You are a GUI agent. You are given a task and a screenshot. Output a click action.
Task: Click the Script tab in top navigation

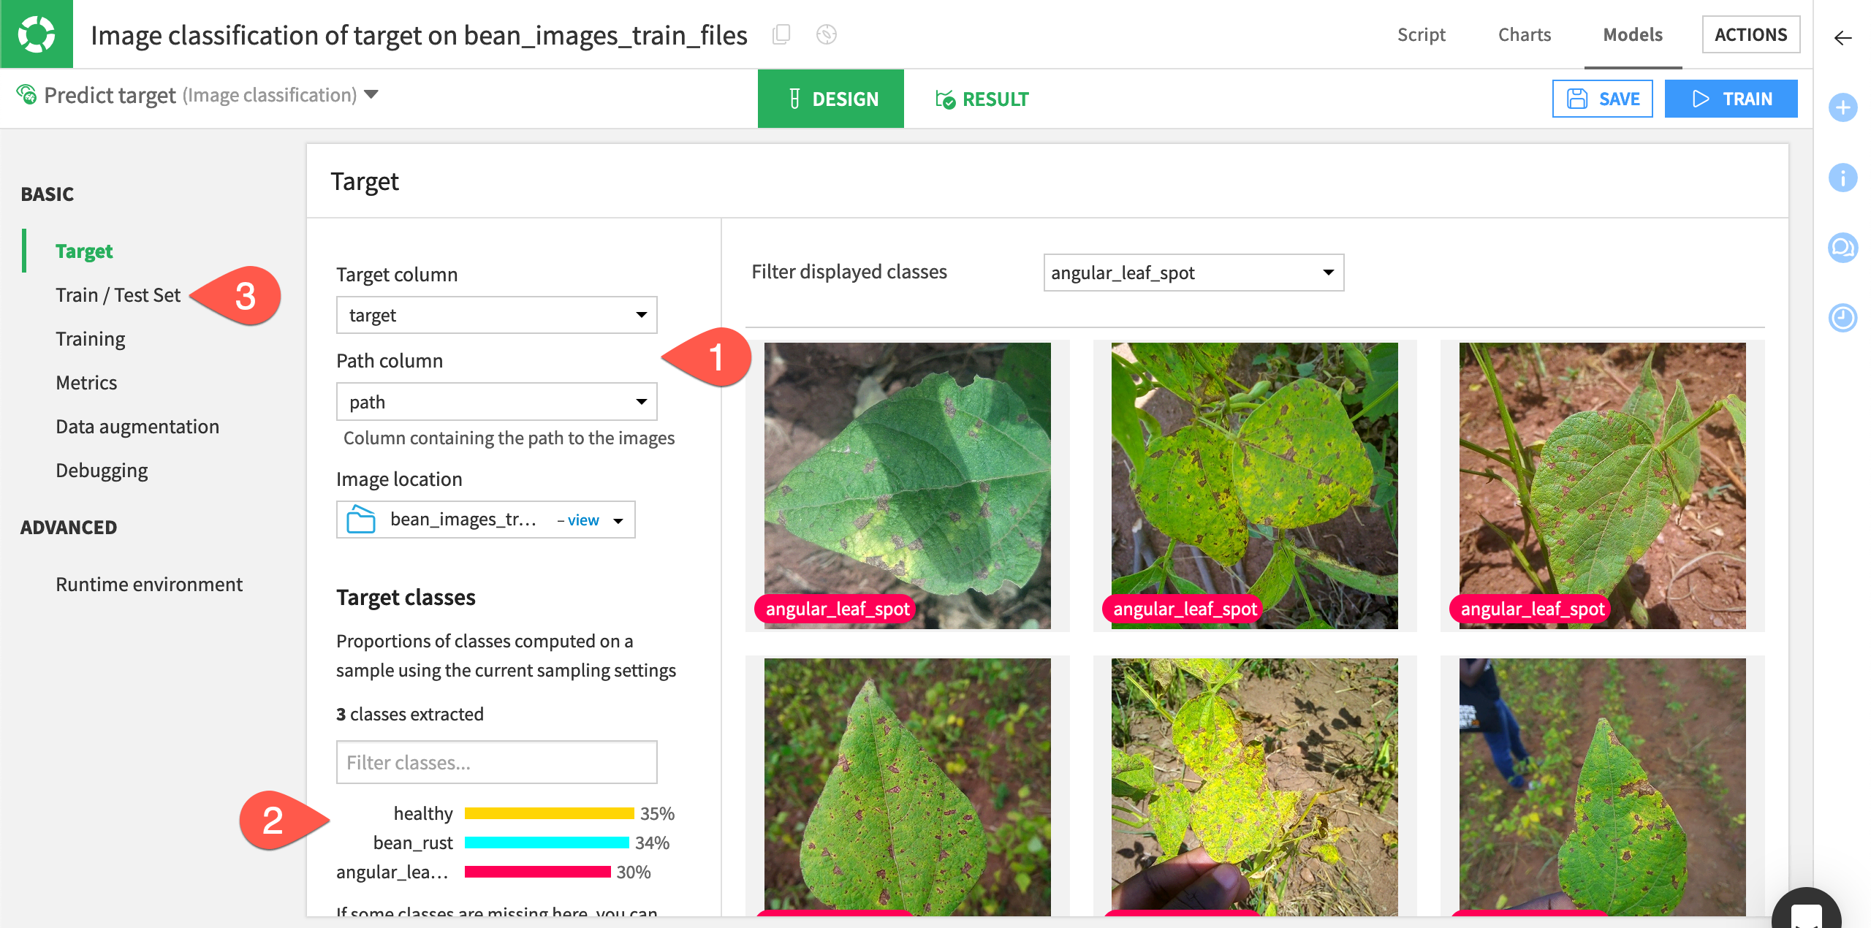(1421, 34)
